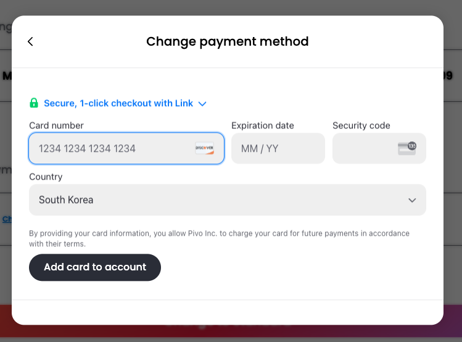Viewport: 462px width, 342px height.
Task: Click the Card number label
Action: pos(56,125)
